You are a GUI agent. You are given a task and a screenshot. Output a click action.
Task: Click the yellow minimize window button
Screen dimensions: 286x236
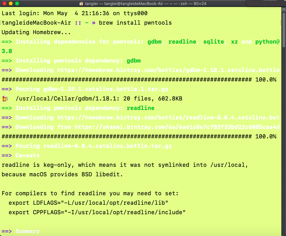(x=11, y=3)
